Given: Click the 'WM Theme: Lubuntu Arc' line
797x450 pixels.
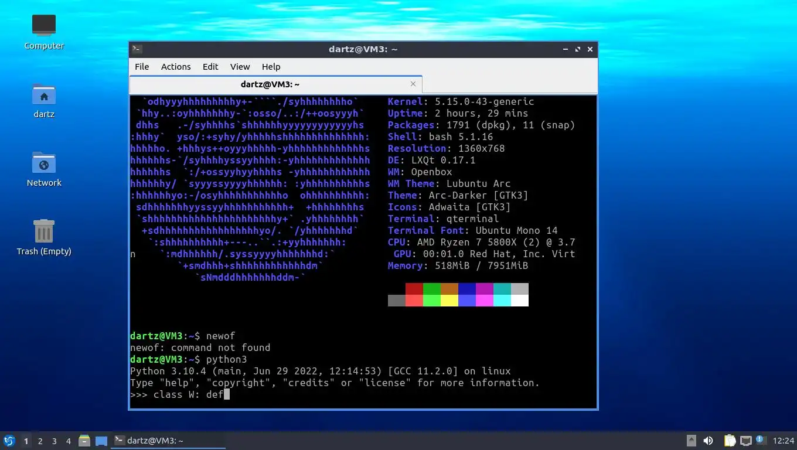Looking at the screenshot, I should (449, 183).
